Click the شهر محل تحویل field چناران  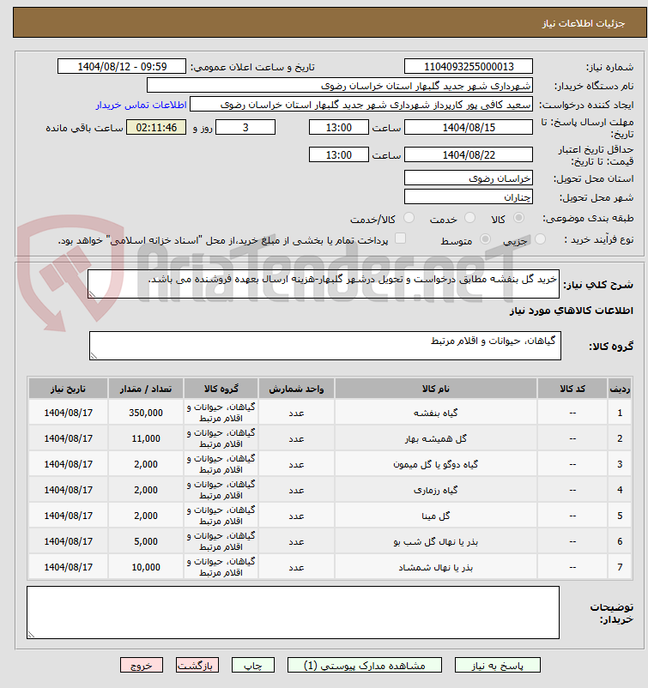click(469, 197)
